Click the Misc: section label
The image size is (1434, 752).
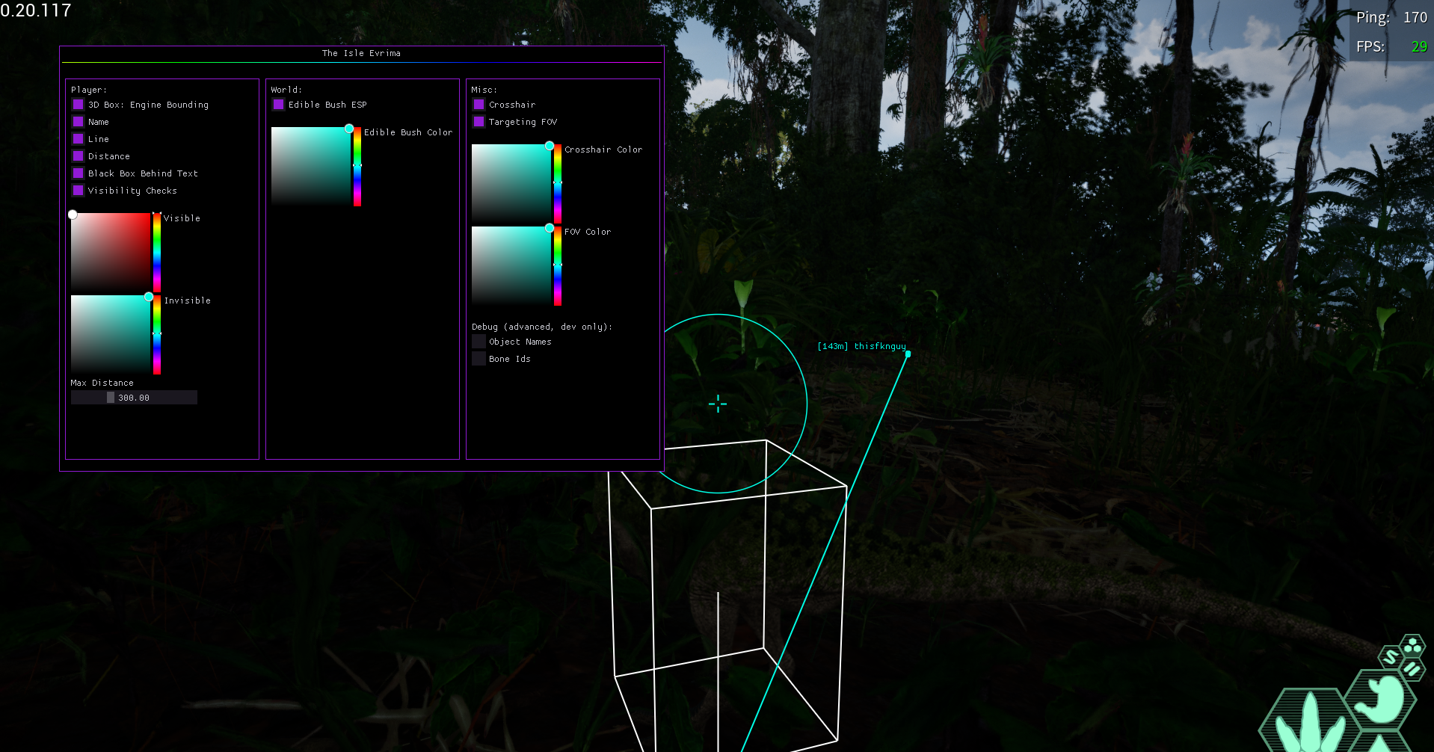pos(484,90)
